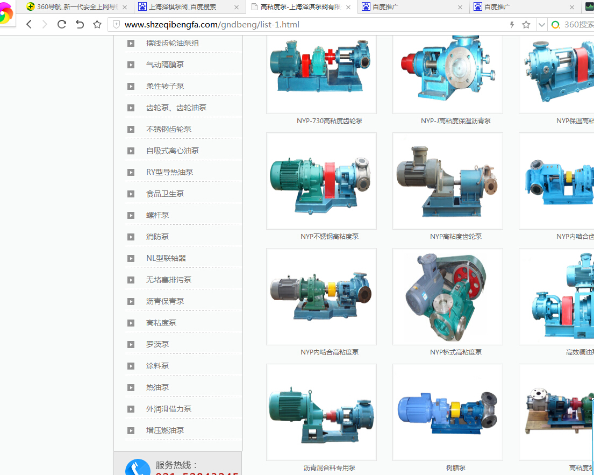Open 高粘度泵 category link
Viewport: 594px width, 475px height.
[x=161, y=323]
